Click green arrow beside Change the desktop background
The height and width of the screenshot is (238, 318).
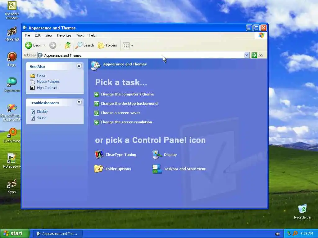coord(97,104)
